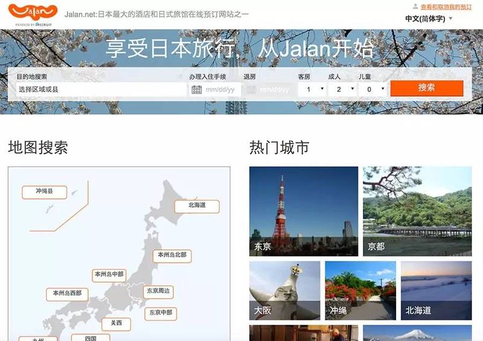This screenshot has width=483, height=341.
Task: Click the 选择区域或县 destination input field
Action: pos(101,89)
